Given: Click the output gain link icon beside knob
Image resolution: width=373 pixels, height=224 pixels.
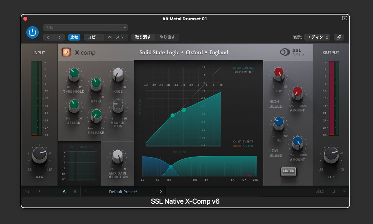Looking at the screenshot, I should click(x=342, y=153).
